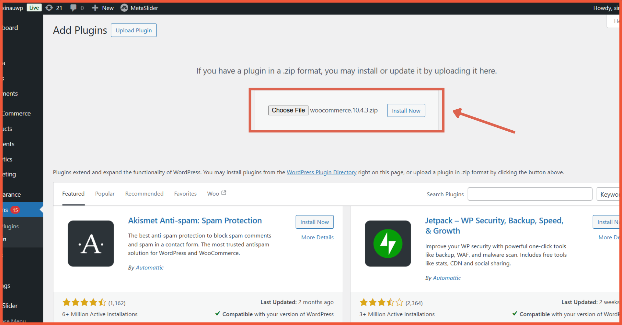Screen dimensions: 622x325
Task: Open More Details for Akismet
Action: pyautogui.click(x=317, y=237)
